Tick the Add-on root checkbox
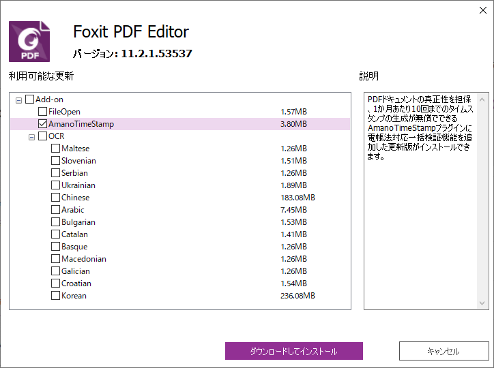 [x=29, y=99]
